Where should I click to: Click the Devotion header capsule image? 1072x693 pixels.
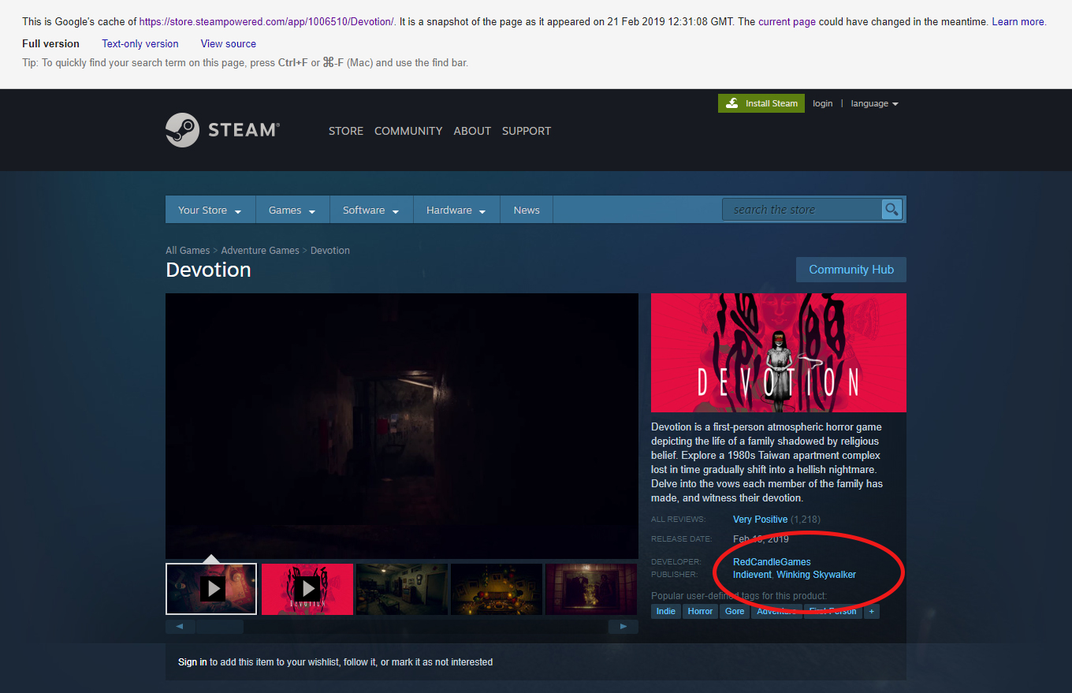[x=779, y=352]
